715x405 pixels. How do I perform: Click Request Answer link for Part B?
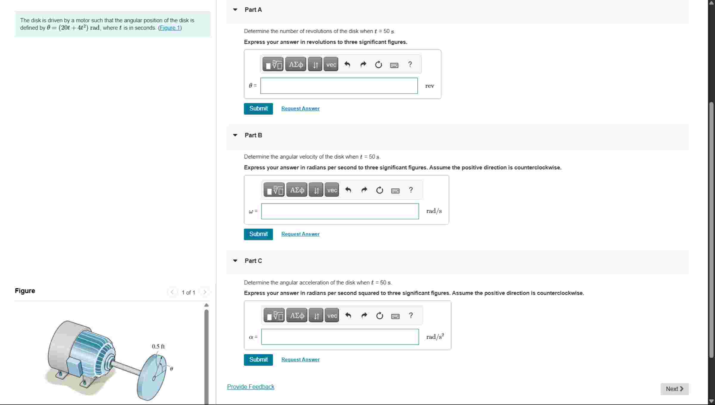click(300, 234)
